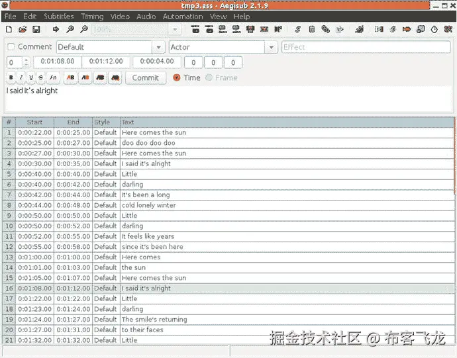The width and height of the screenshot is (457, 358).
Task: Zoom in the video with magnifier plus
Action: (x=70, y=29)
